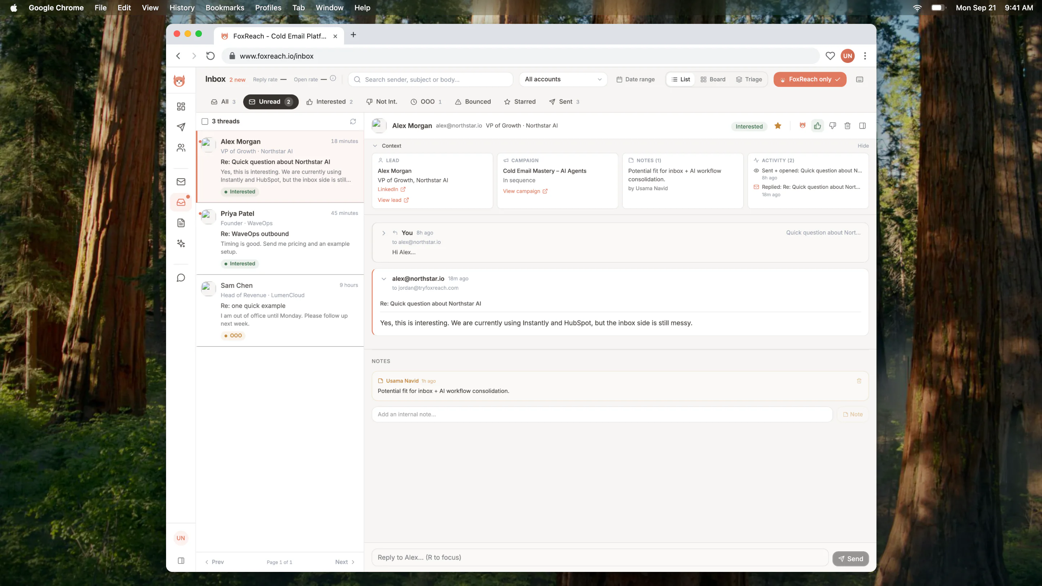Open the dashboard grid icon in sidebar

tap(181, 106)
